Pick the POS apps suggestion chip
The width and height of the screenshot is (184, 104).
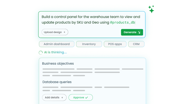tap(115, 44)
